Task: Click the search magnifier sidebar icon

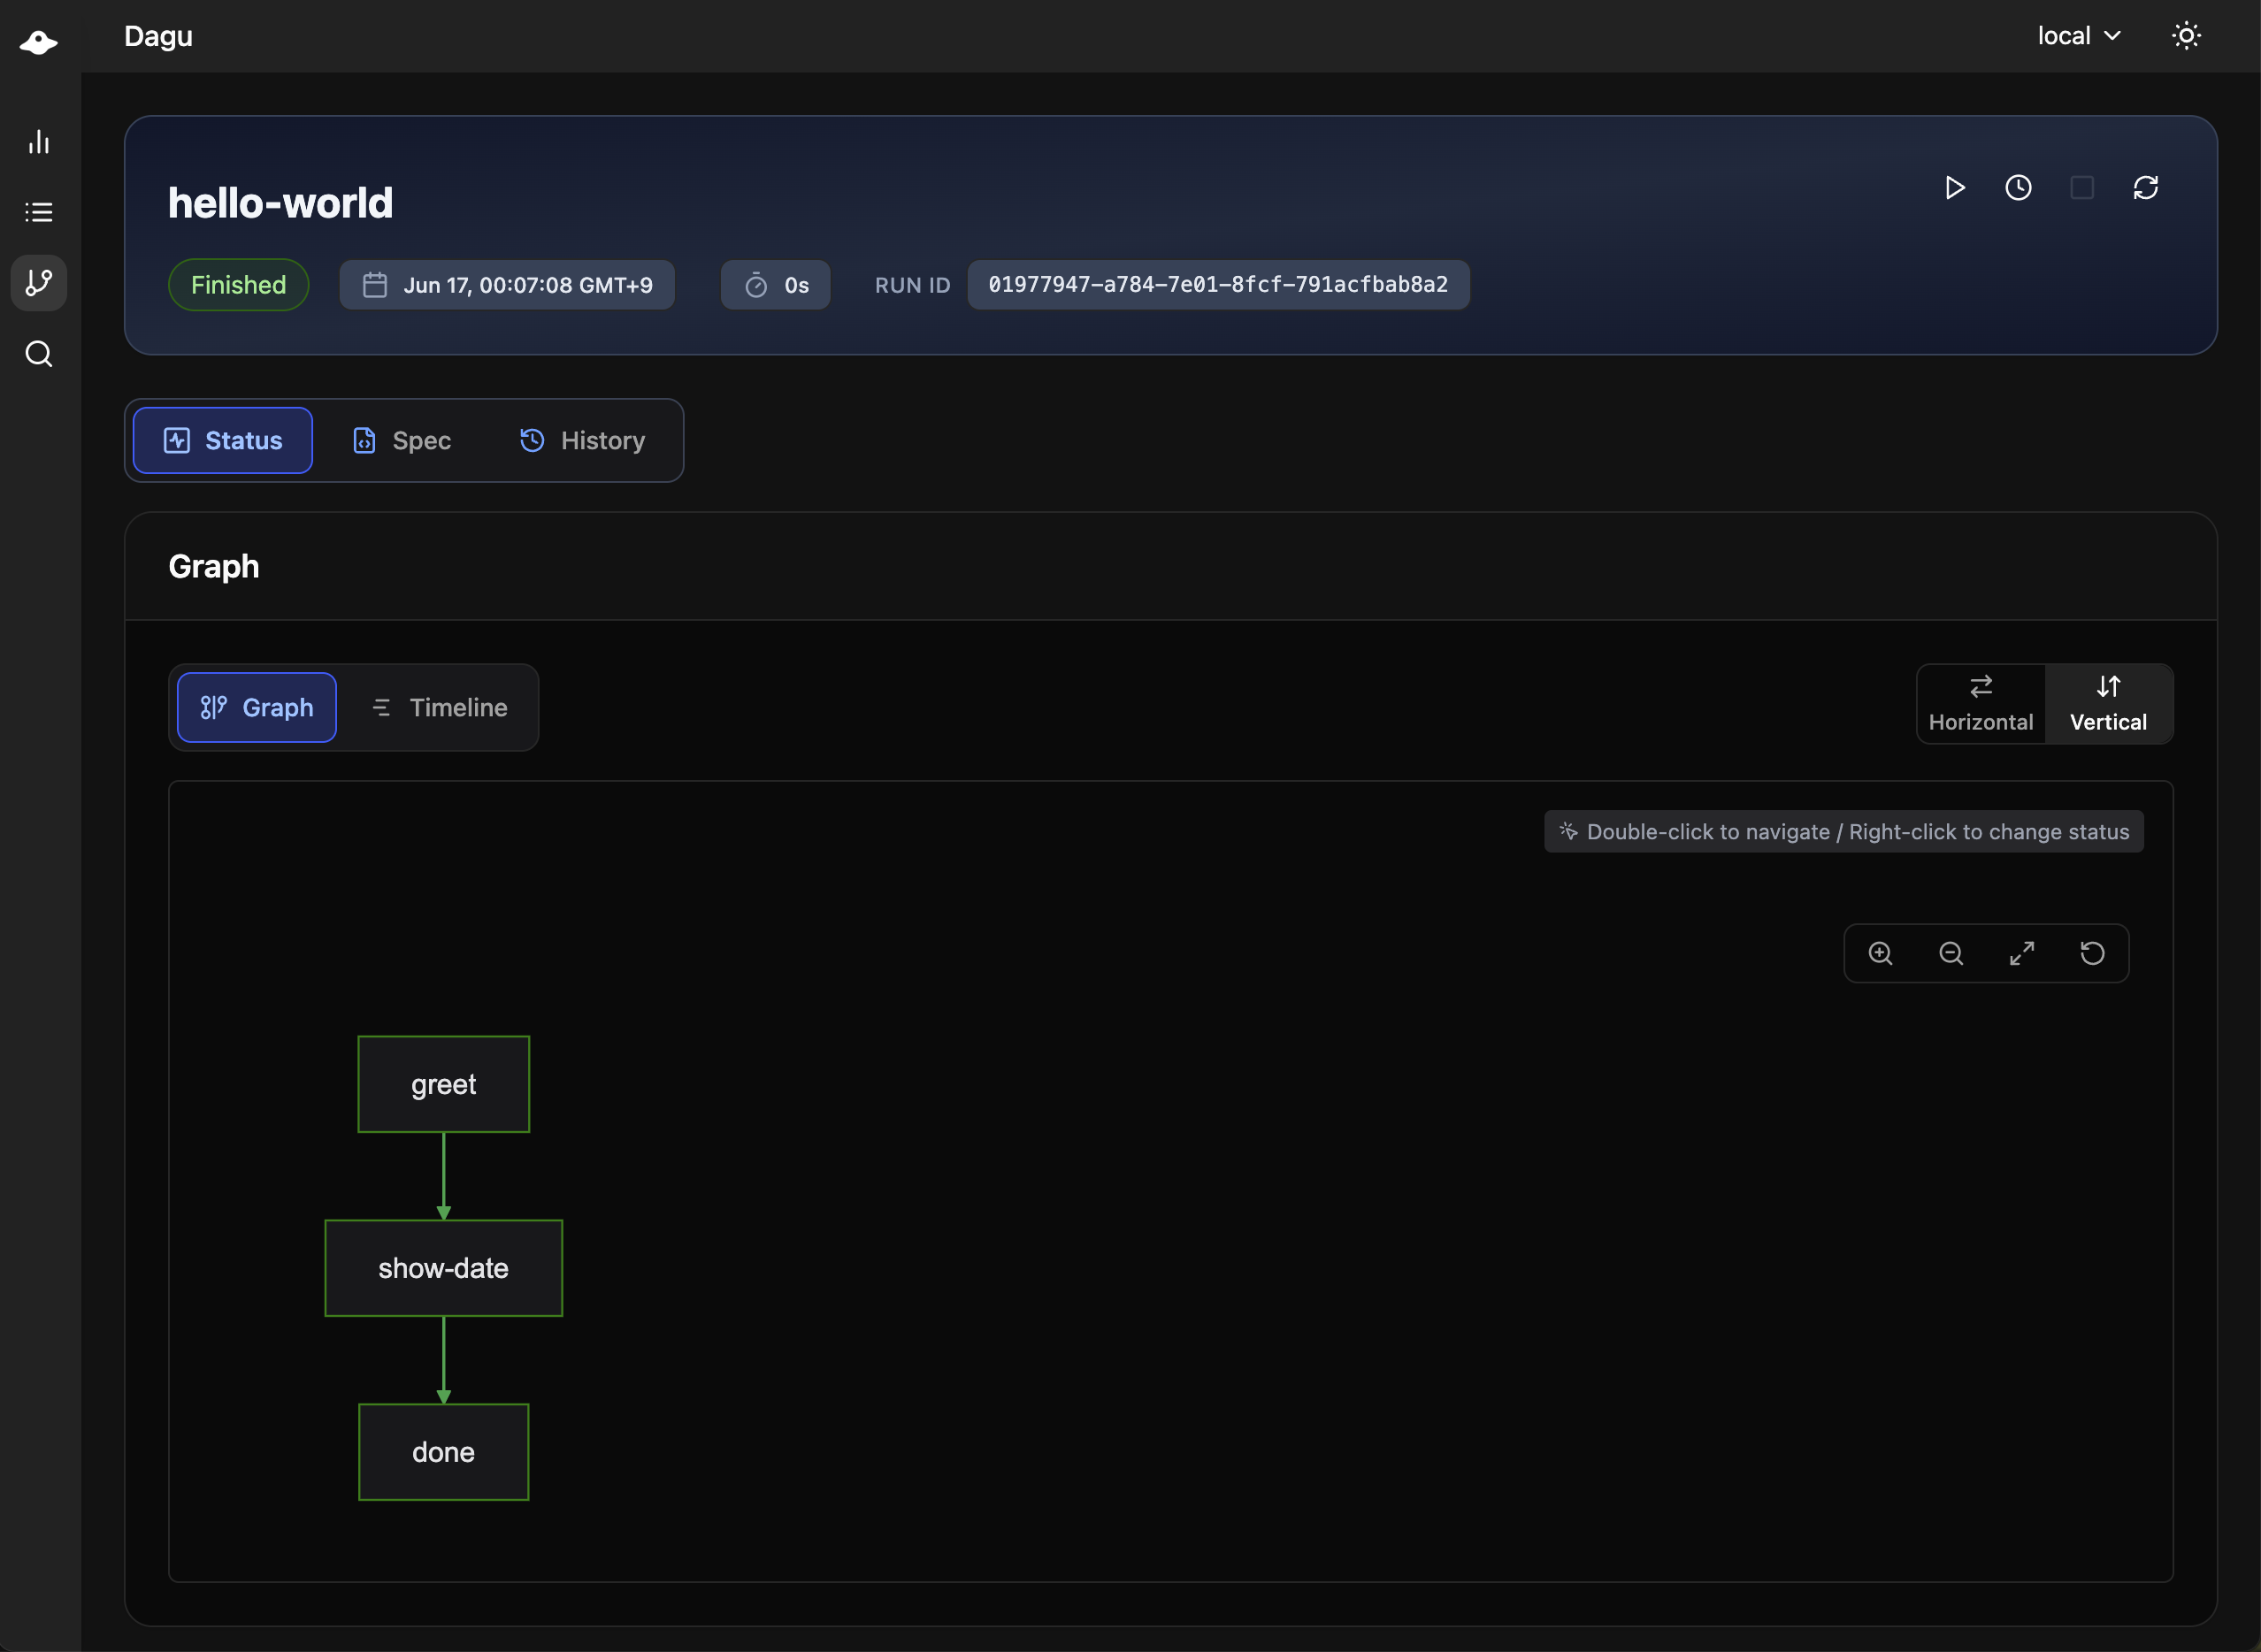Action: [39, 354]
